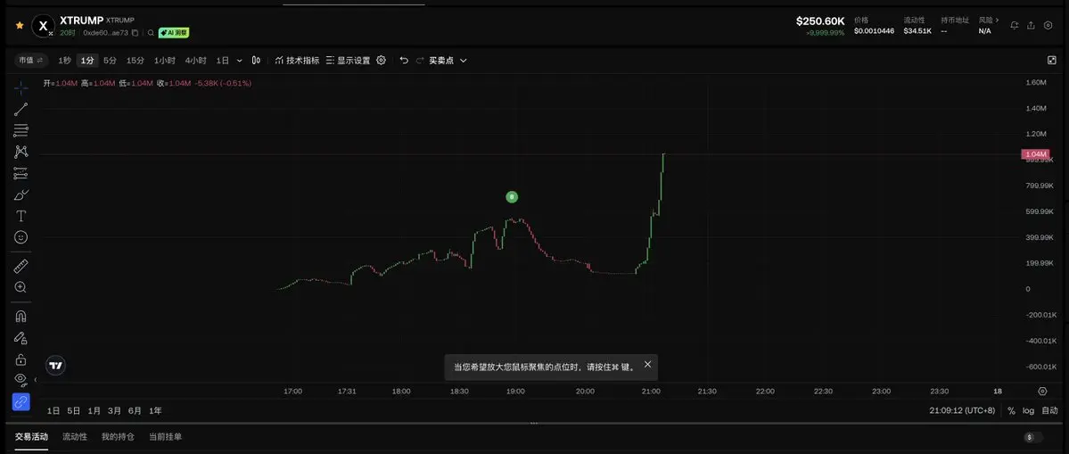Select the trend line drawing tool
The image size is (1069, 454).
21,109
